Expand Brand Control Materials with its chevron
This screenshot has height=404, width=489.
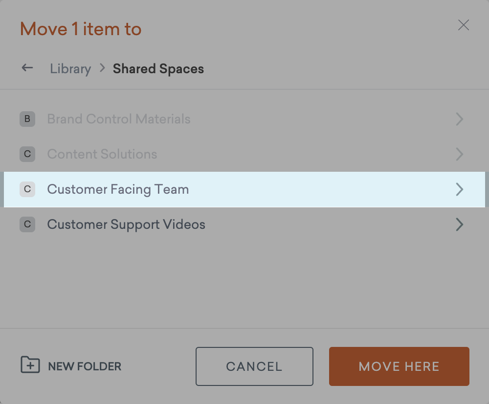pyautogui.click(x=459, y=119)
